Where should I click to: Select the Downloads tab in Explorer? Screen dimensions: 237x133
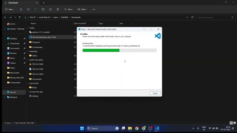(21, 3)
